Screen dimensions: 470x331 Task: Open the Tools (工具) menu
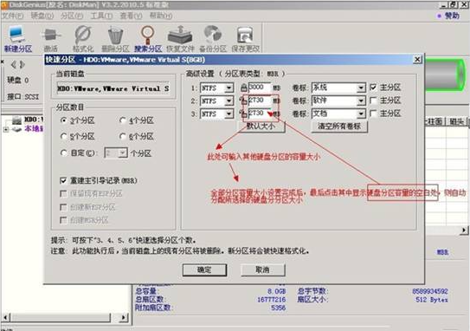click(101, 16)
